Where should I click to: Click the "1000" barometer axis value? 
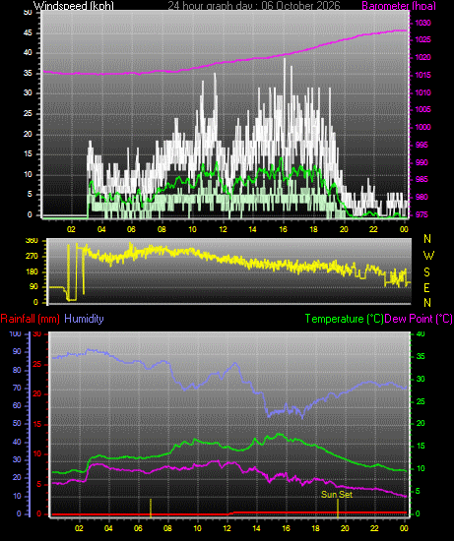(422, 127)
